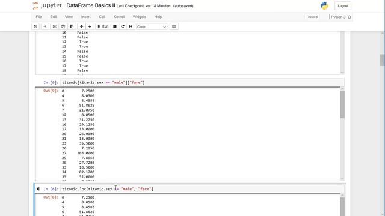This screenshot has height=216, width=385.
Task: Open the Kernel menu
Action: (119, 17)
